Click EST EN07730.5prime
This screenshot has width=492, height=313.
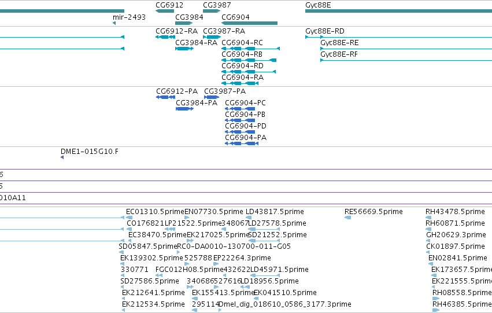pos(214,212)
